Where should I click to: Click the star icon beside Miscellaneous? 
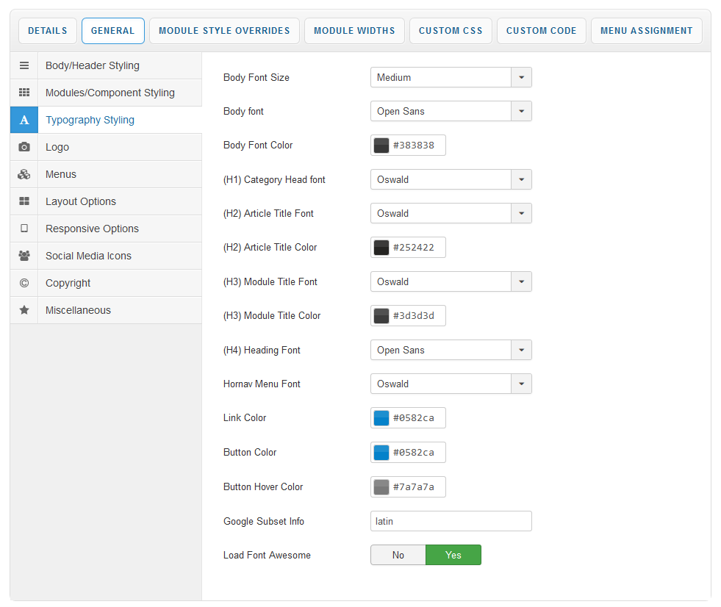point(24,310)
